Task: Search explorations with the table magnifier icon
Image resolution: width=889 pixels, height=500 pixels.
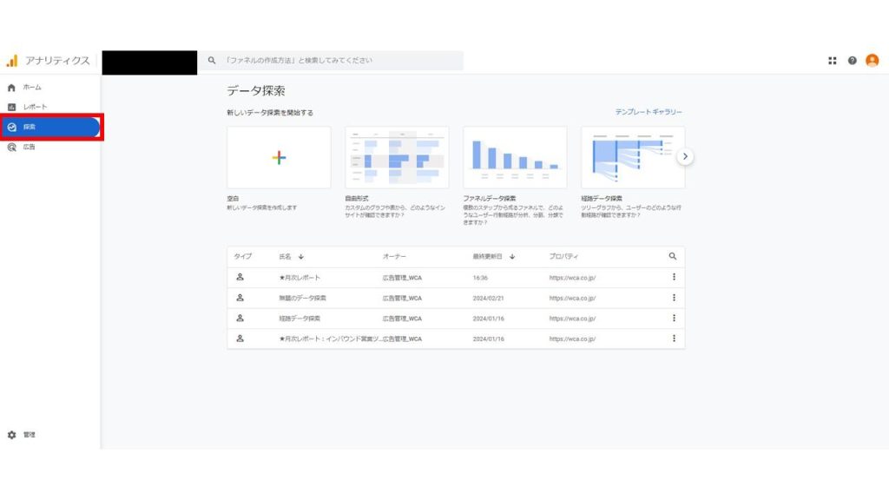Action: (673, 256)
